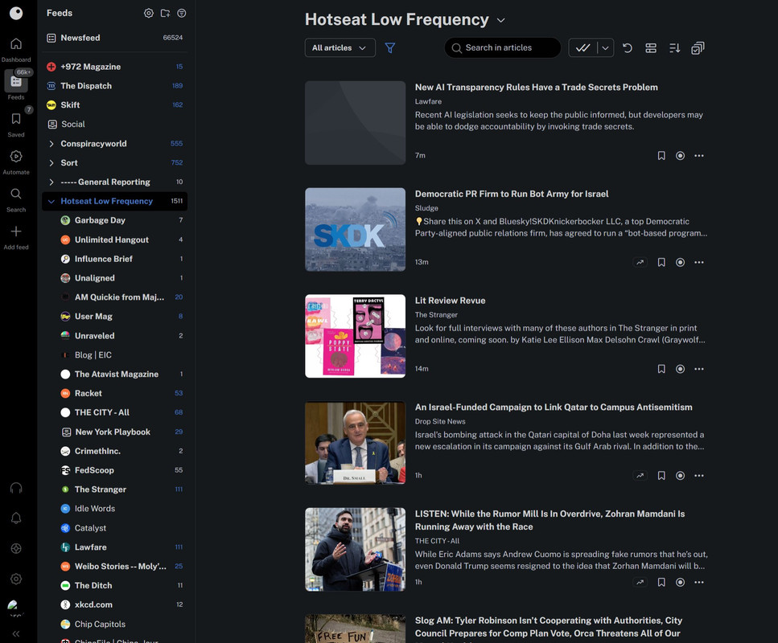Open the All articles dropdown
Screen dimensions: 778x643
pyautogui.click(x=340, y=48)
